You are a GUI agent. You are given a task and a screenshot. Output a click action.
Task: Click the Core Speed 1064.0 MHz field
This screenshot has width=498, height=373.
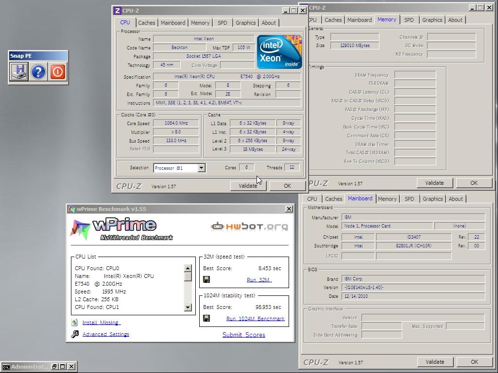tap(176, 123)
